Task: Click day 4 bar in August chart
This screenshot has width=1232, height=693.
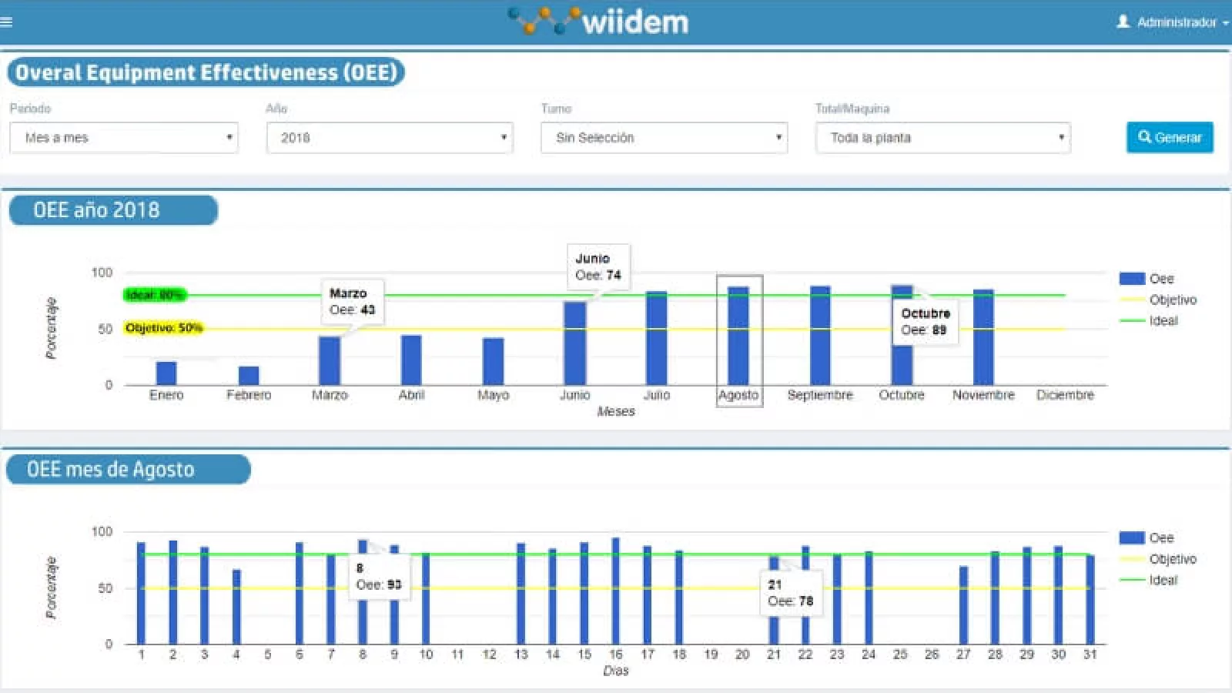Action: [x=236, y=607]
